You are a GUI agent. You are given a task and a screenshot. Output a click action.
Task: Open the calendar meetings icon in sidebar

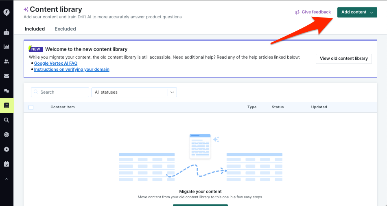tap(7, 164)
